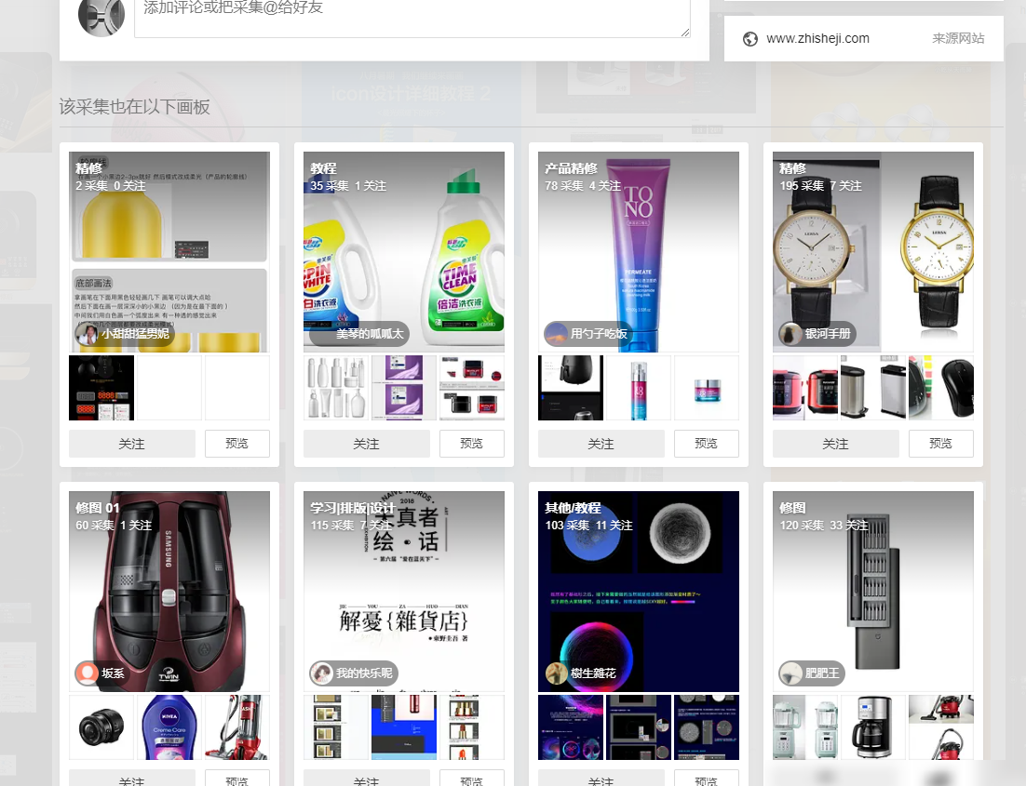The width and height of the screenshot is (1026, 786).
Task: Click the 修图 01 board title
Action: coord(98,508)
